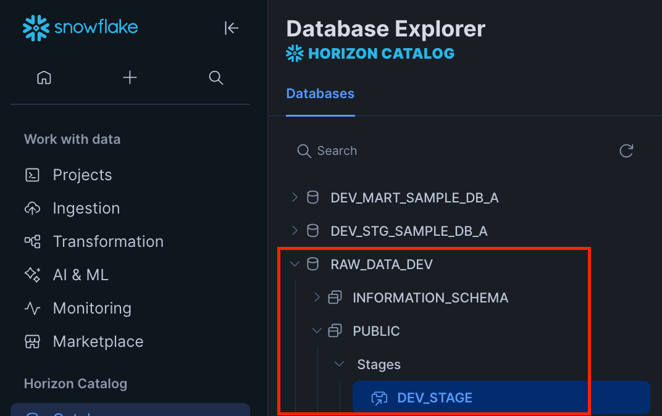
Task: Expand DEV_STG_SAMPLE_DB_A database
Action: tap(295, 231)
